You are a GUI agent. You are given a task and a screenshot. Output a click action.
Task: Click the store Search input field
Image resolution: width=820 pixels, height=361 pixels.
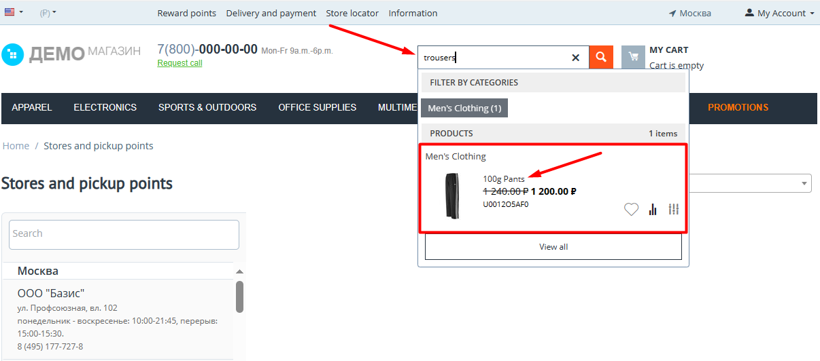pos(124,233)
